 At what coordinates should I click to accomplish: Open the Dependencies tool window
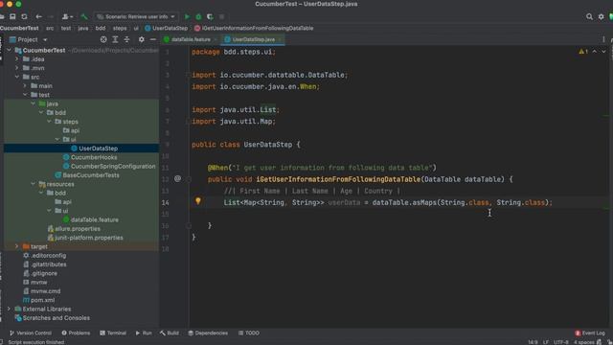pyautogui.click(x=208, y=333)
